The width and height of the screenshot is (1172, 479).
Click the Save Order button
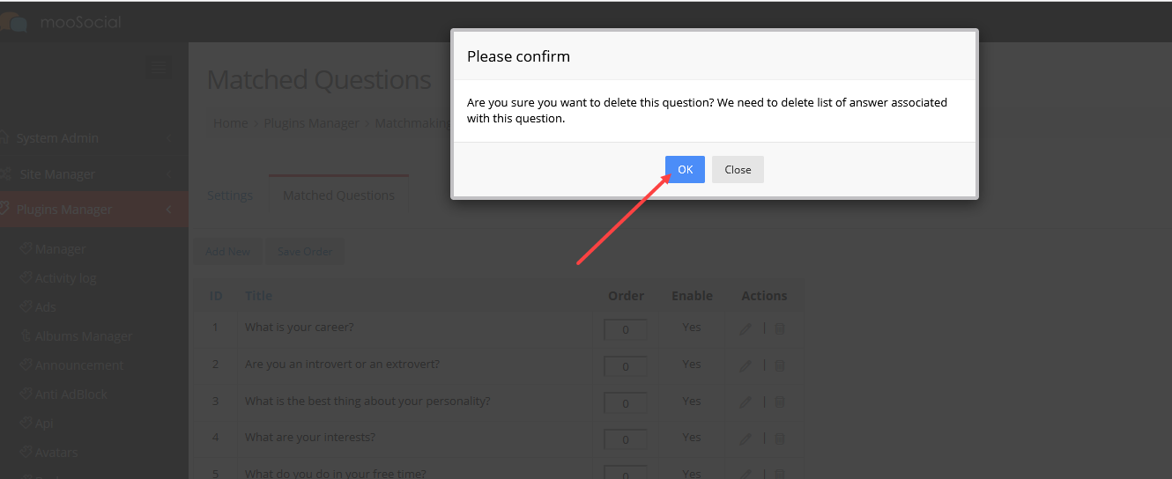305,252
